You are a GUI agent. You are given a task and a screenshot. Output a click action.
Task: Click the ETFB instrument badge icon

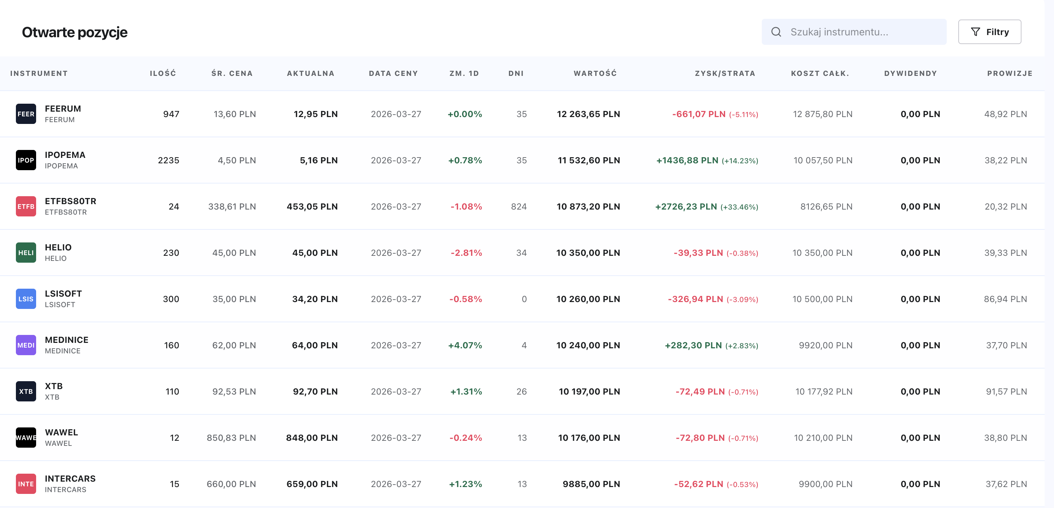(x=26, y=206)
